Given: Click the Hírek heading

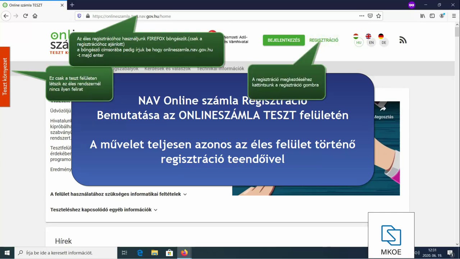Looking at the screenshot, I should tap(63, 241).
